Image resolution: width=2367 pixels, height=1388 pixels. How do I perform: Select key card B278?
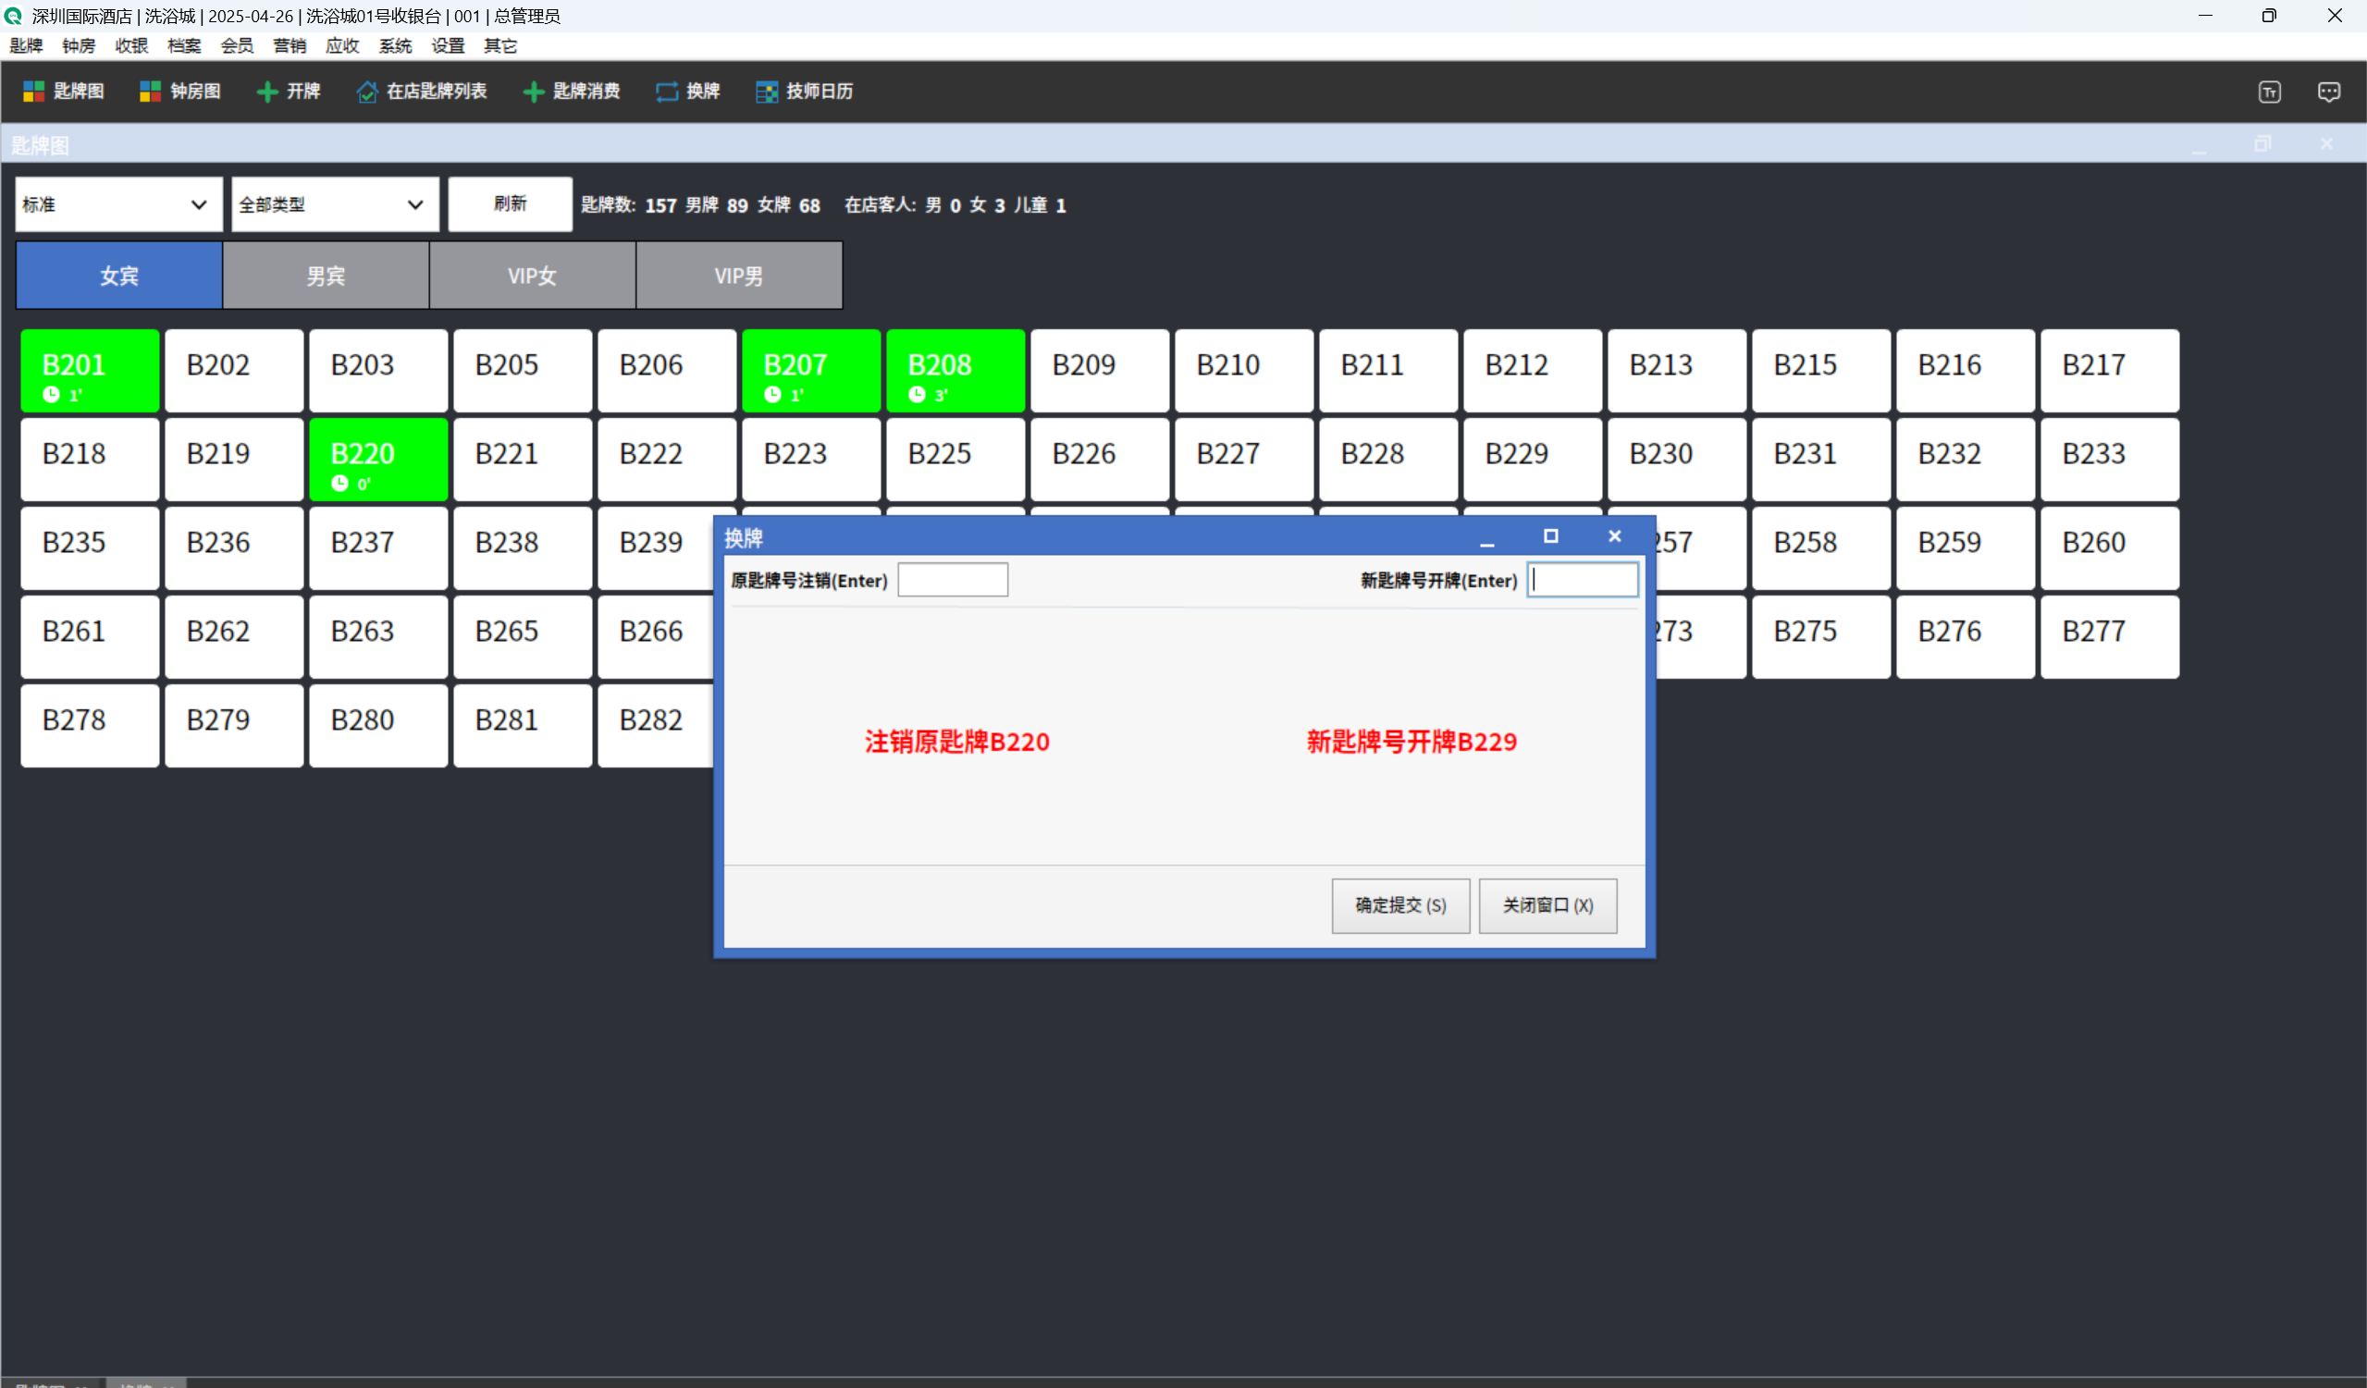coord(90,726)
